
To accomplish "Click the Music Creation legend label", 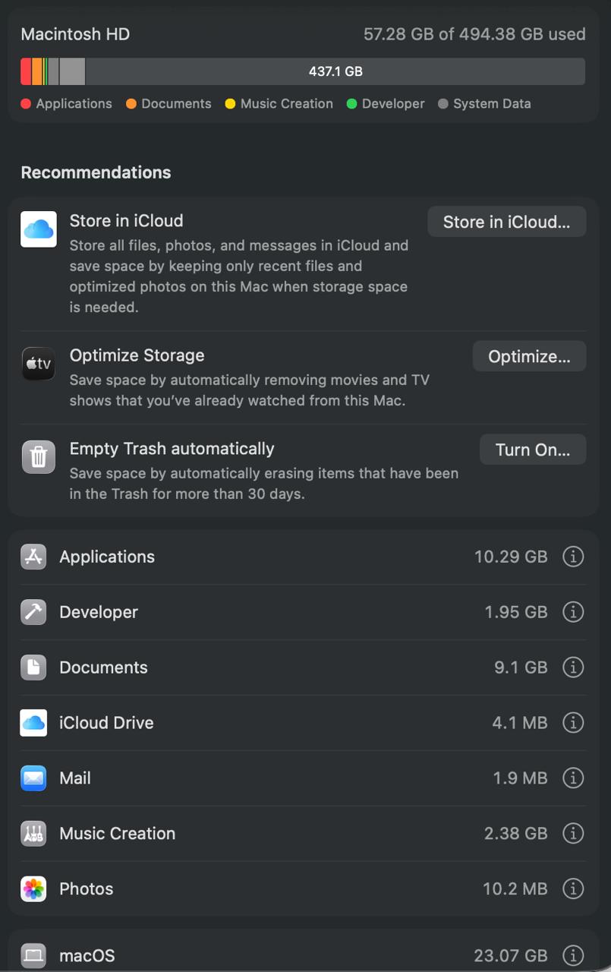I will tap(287, 104).
